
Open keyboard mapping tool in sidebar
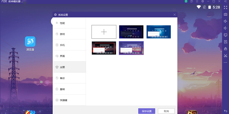[x=225, y=14]
